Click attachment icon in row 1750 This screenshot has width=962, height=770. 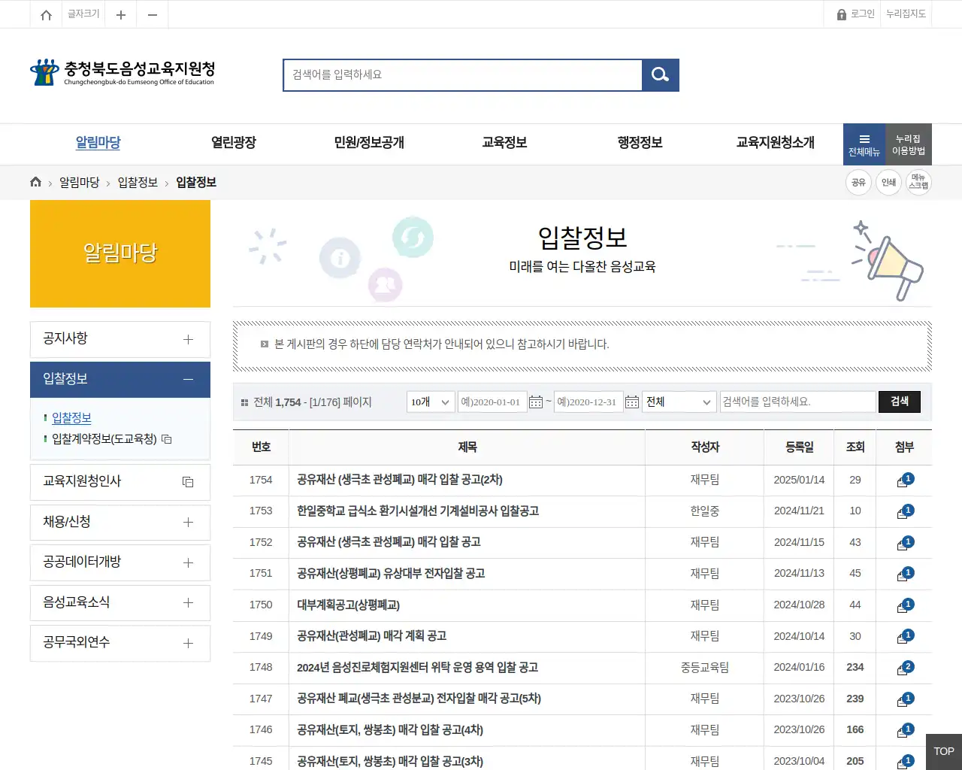tap(905, 606)
